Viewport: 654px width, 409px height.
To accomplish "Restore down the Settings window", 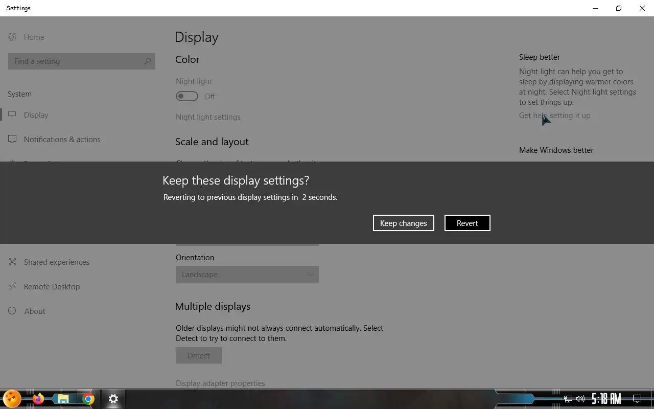I will [619, 8].
